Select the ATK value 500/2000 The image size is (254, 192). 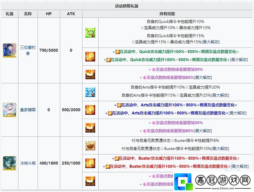click(x=71, y=110)
